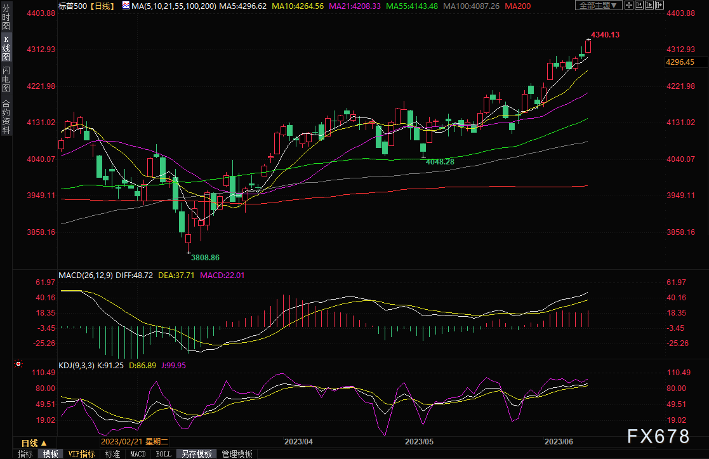Click the 4340.13 high price label
Screen dimensions: 709x459
605,35
